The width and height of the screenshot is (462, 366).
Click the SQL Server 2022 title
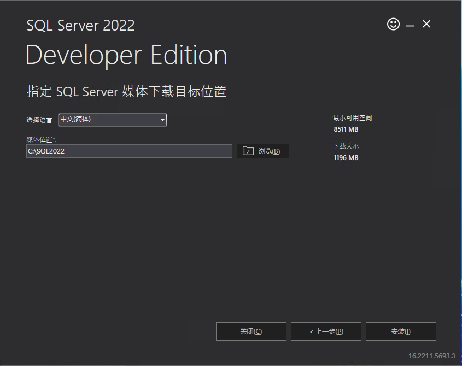[80, 26]
